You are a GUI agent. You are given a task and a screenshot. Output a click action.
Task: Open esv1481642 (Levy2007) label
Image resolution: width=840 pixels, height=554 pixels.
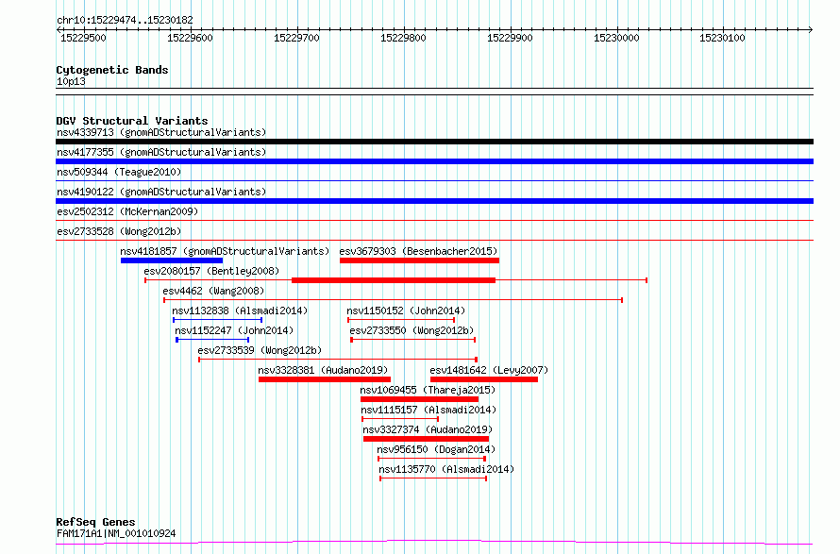click(x=489, y=370)
